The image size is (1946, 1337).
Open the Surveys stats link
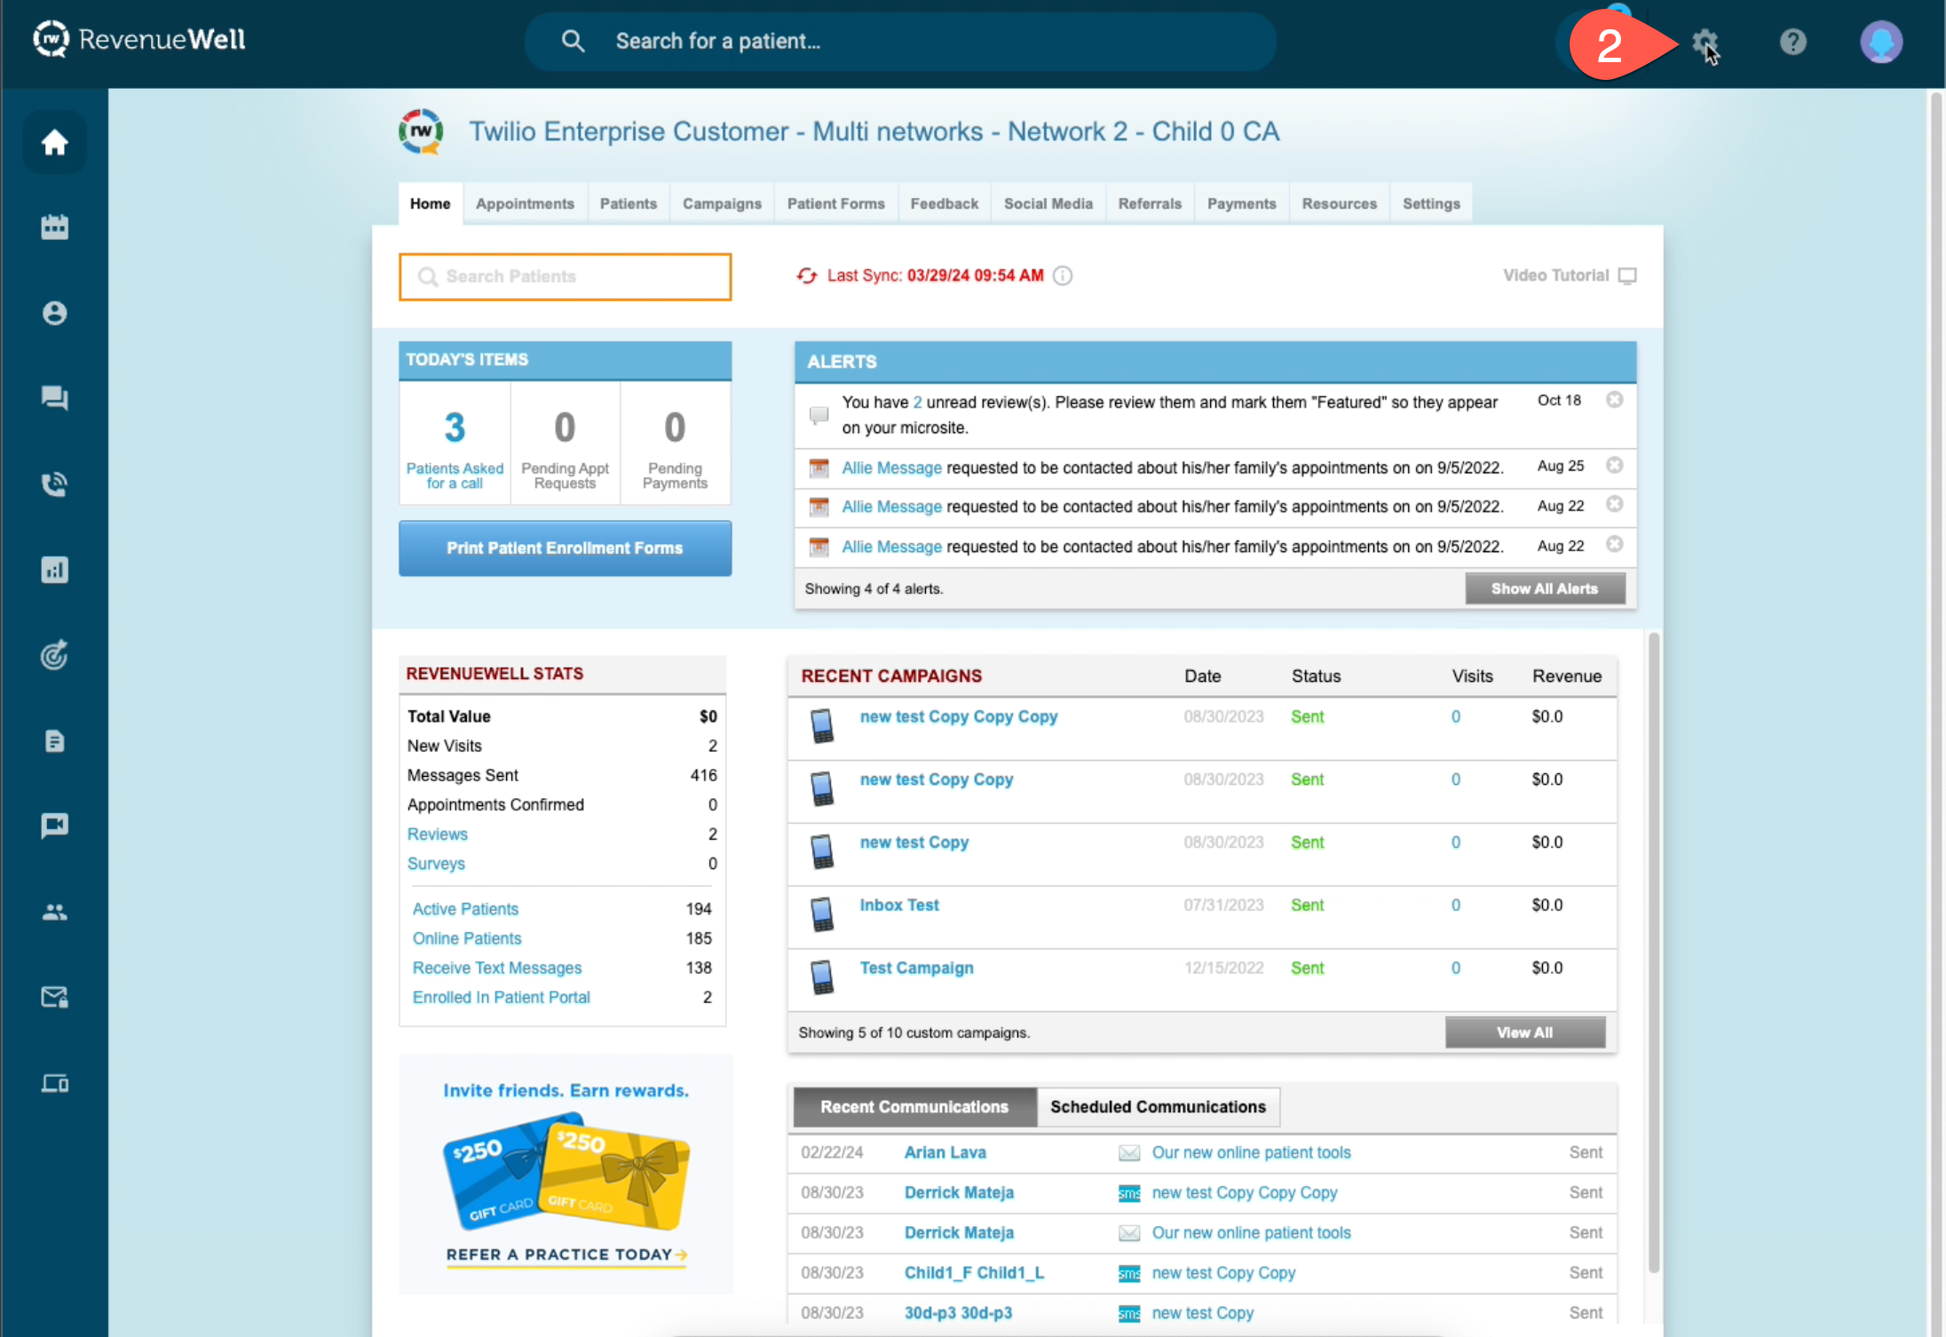pos(436,864)
